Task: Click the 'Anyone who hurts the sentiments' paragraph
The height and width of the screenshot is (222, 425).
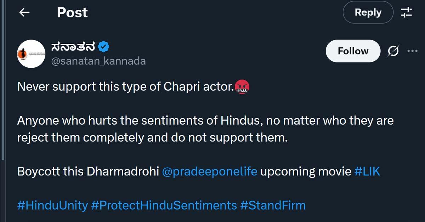Action: [205, 129]
